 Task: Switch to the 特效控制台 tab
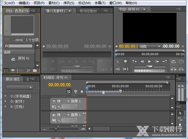(x=90, y=11)
